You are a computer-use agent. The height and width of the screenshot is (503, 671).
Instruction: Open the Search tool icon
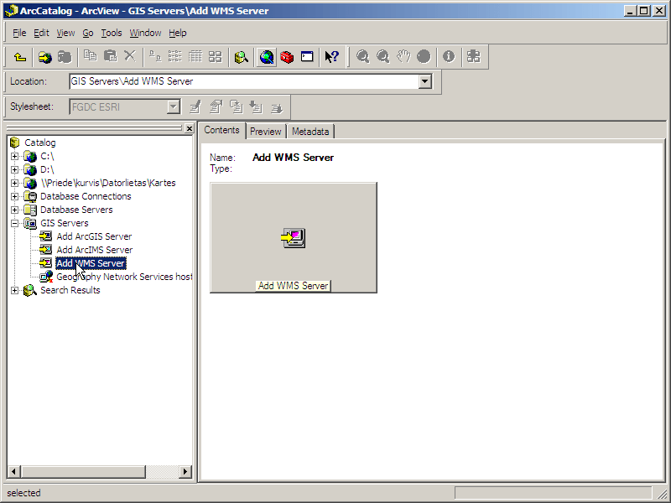click(x=242, y=56)
